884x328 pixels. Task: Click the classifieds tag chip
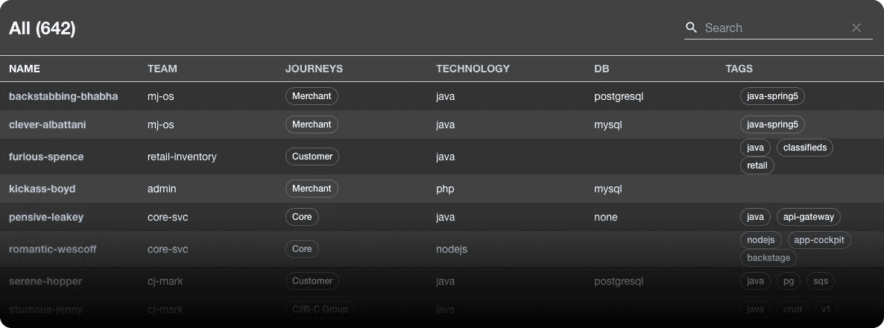[805, 148]
